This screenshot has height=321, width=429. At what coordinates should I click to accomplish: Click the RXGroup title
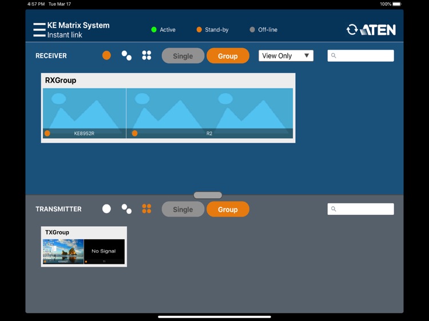(x=61, y=81)
